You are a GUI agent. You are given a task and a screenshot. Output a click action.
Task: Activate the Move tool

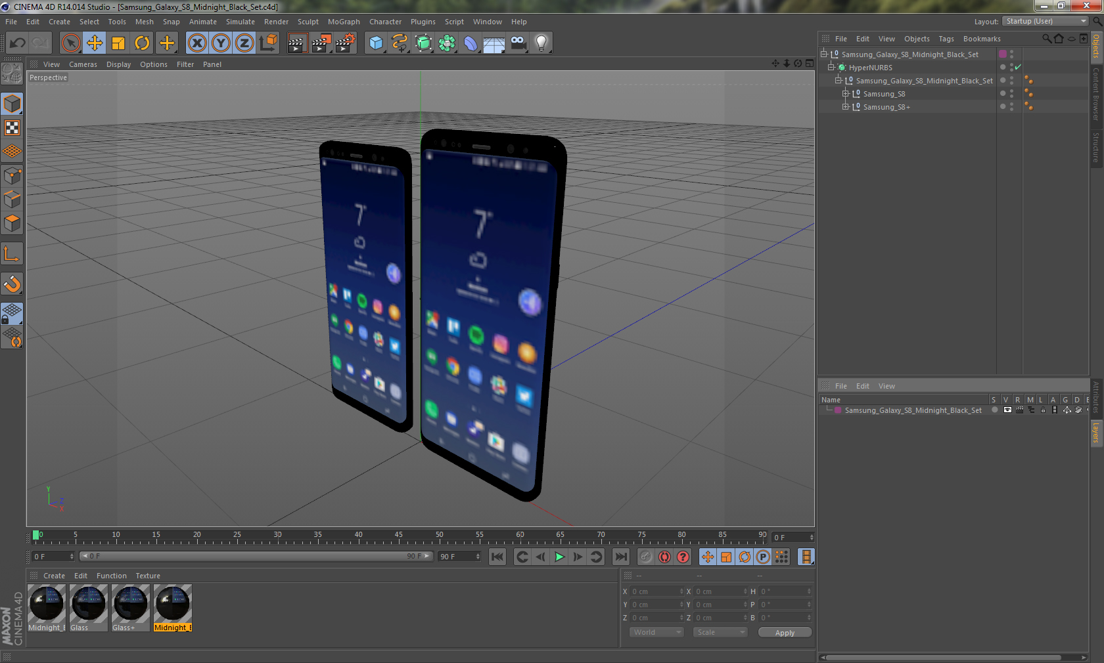click(95, 43)
